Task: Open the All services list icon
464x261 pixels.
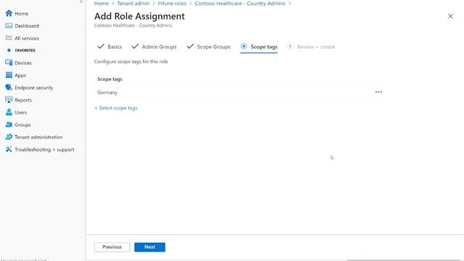Action: pos(9,38)
